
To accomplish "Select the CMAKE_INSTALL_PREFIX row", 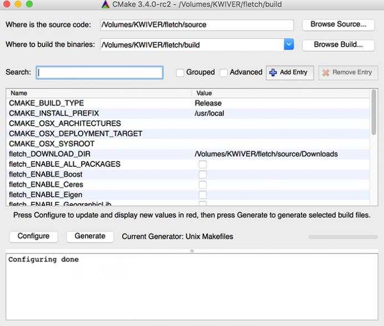I will coord(188,113).
